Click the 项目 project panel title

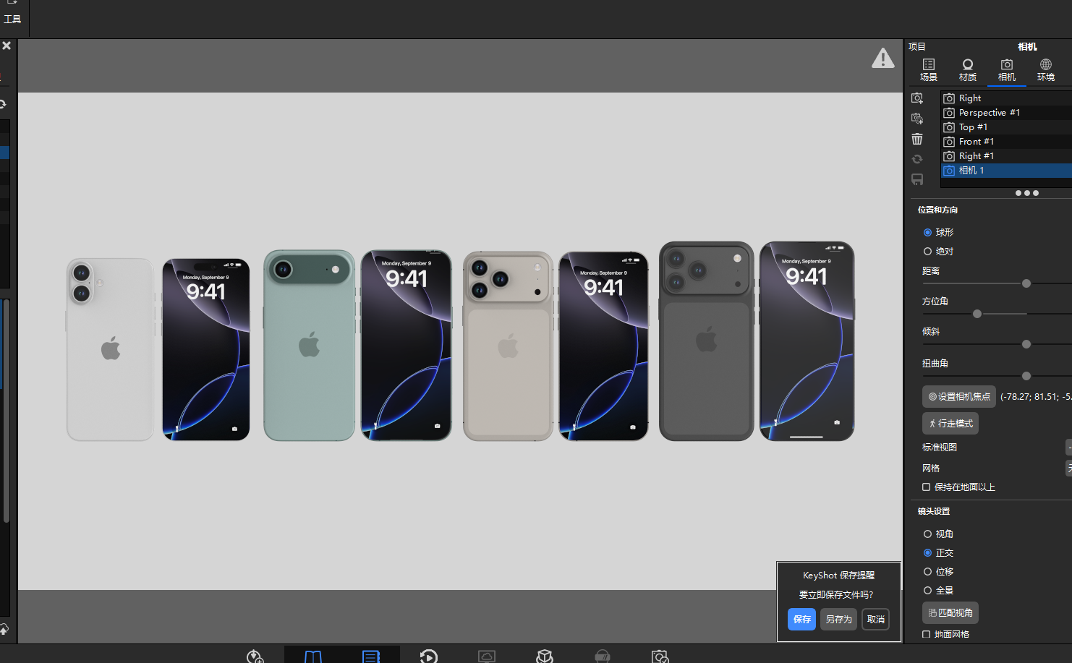point(917,47)
